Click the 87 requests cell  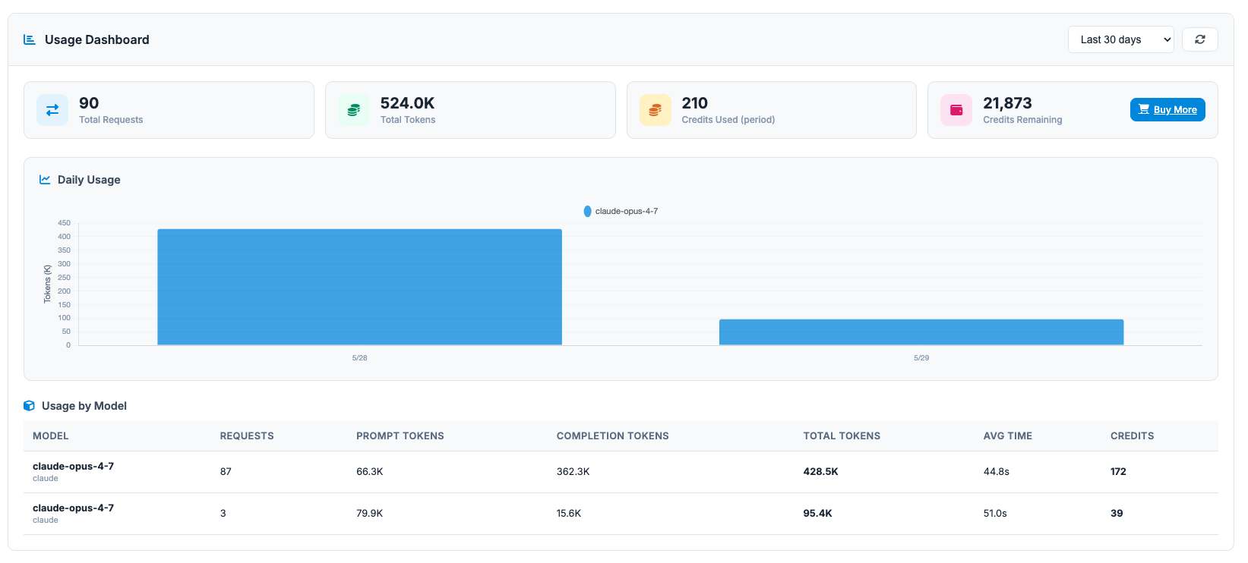pyautogui.click(x=226, y=472)
